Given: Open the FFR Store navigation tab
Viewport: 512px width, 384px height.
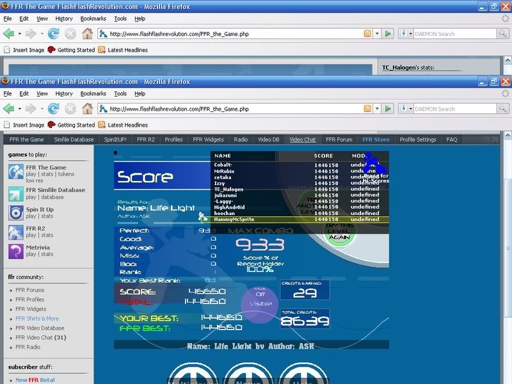Looking at the screenshot, I should (x=376, y=140).
